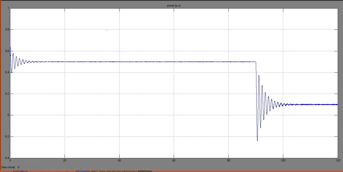Viewport: 343px width, 172px height.
Task: Click the "power (p.u)" plot title
Action: [x=174, y=6]
